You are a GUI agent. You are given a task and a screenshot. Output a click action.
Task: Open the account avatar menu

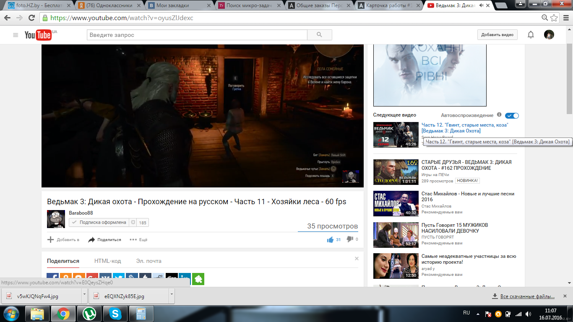coord(549,35)
